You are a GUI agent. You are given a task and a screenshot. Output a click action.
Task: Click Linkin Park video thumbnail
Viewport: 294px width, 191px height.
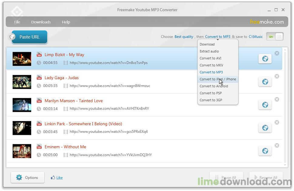tap(22, 128)
